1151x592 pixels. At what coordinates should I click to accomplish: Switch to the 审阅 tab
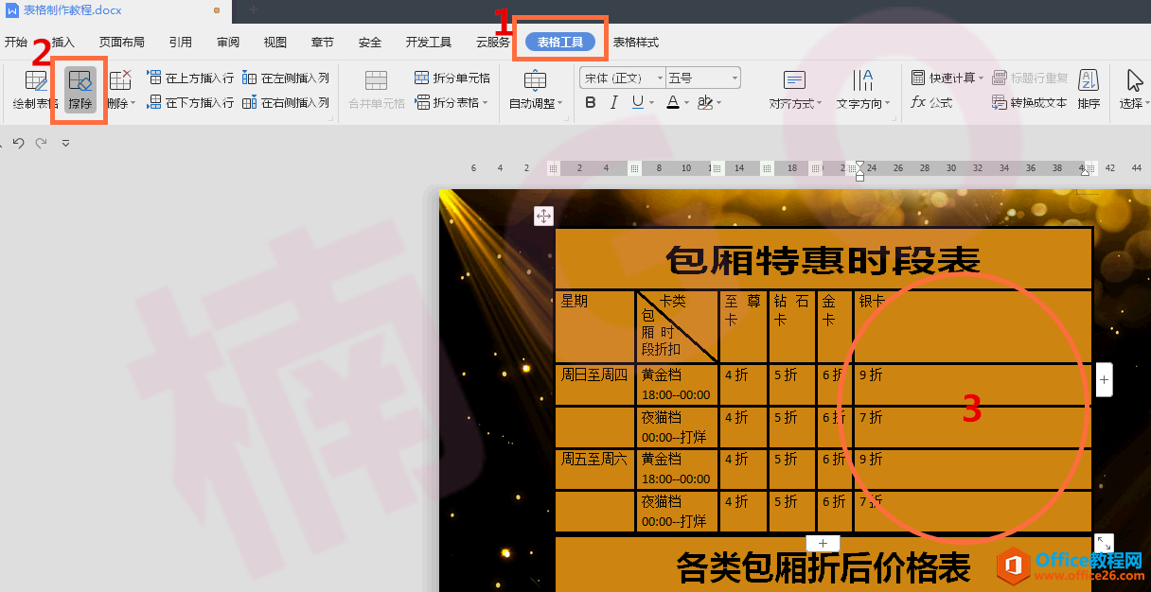(x=228, y=42)
